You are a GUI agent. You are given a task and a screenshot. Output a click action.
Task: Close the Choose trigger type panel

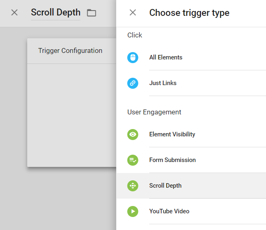pos(133,13)
